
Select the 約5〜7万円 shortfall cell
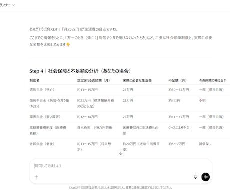point(177,144)
